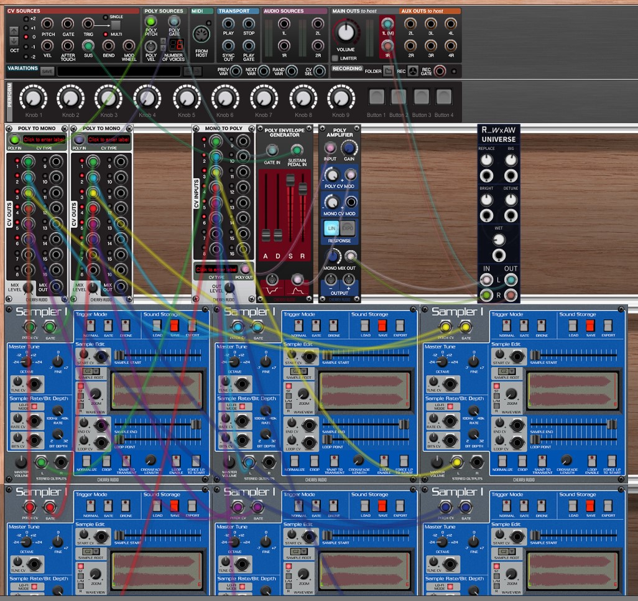638x601 pixels.
Task: Click the CV SEL jack
Action: click(320, 72)
